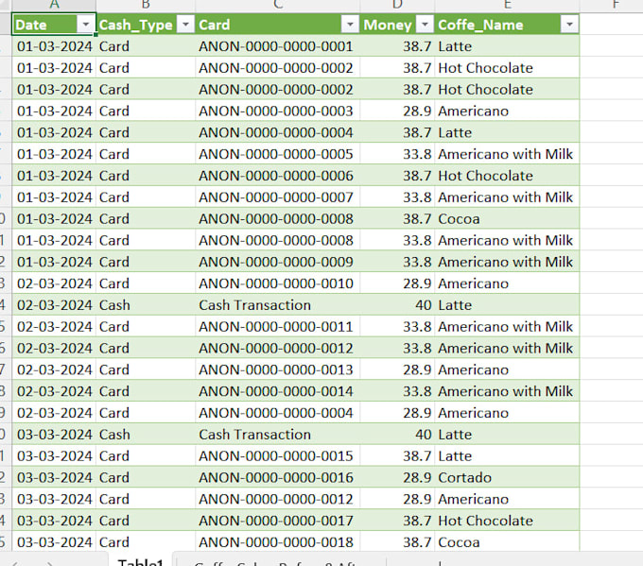
Task: Select the Date header cell
Action: pyautogui.click(x=54, y=25)
